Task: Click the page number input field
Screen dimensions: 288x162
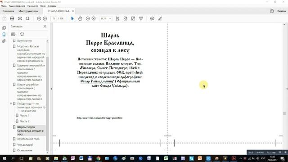Action: pos(54,18)
